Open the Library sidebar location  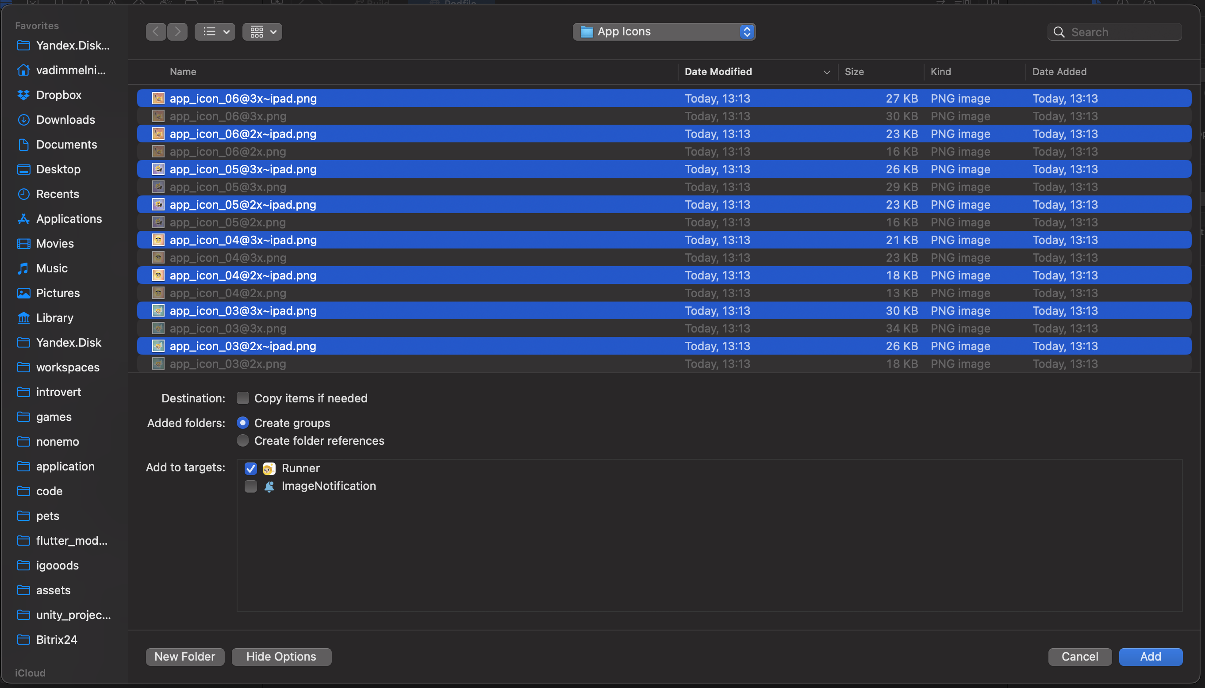54,317
